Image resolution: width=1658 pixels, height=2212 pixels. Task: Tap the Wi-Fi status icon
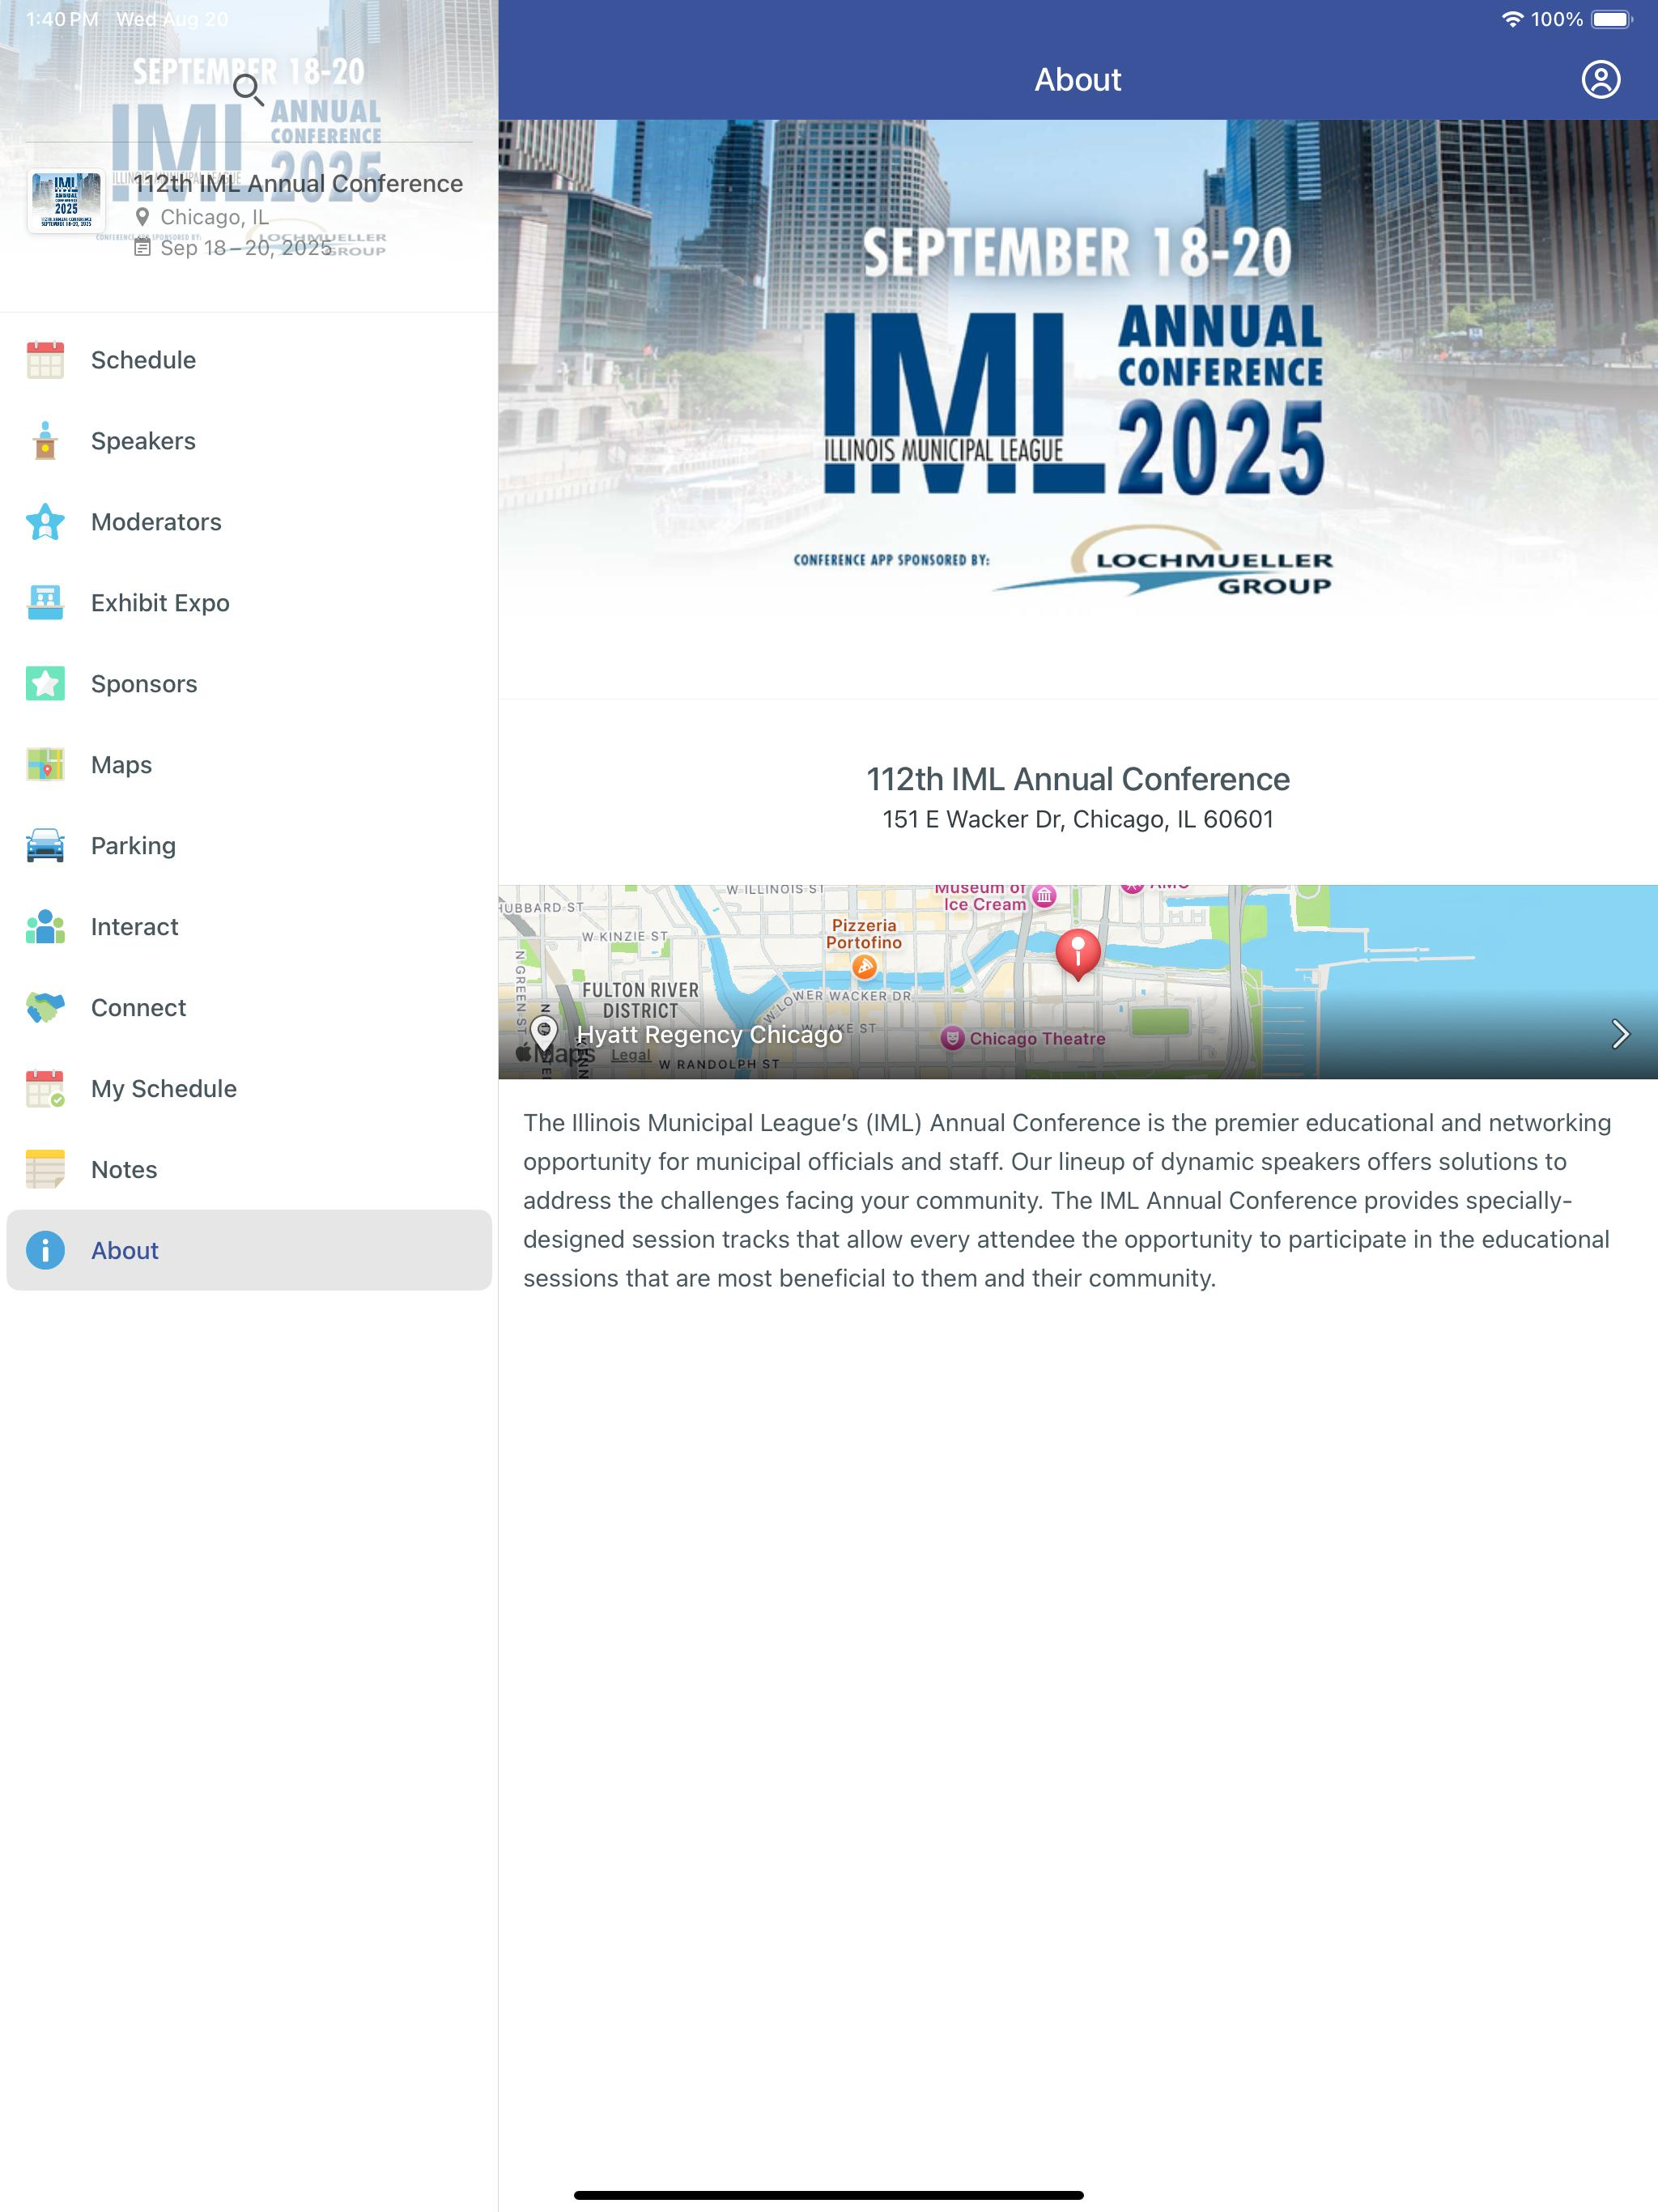[x=1512, y=19]
